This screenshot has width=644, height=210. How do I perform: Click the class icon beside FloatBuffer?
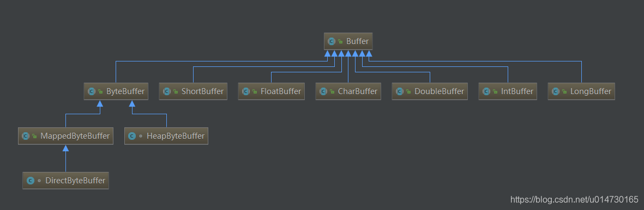(x=246, y=91)
